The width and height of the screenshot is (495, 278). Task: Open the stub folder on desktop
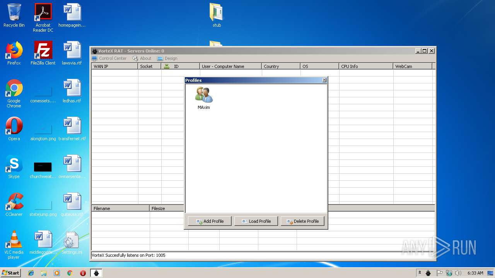click(217, 15)
